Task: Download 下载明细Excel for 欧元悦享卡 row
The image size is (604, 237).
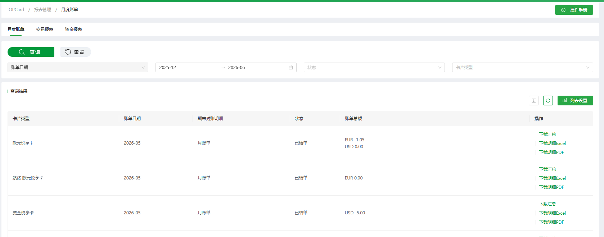Action: (x=552, y=143)
